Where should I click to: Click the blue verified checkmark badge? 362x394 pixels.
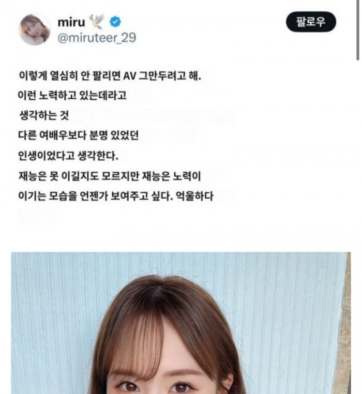(x=115, y=22)
